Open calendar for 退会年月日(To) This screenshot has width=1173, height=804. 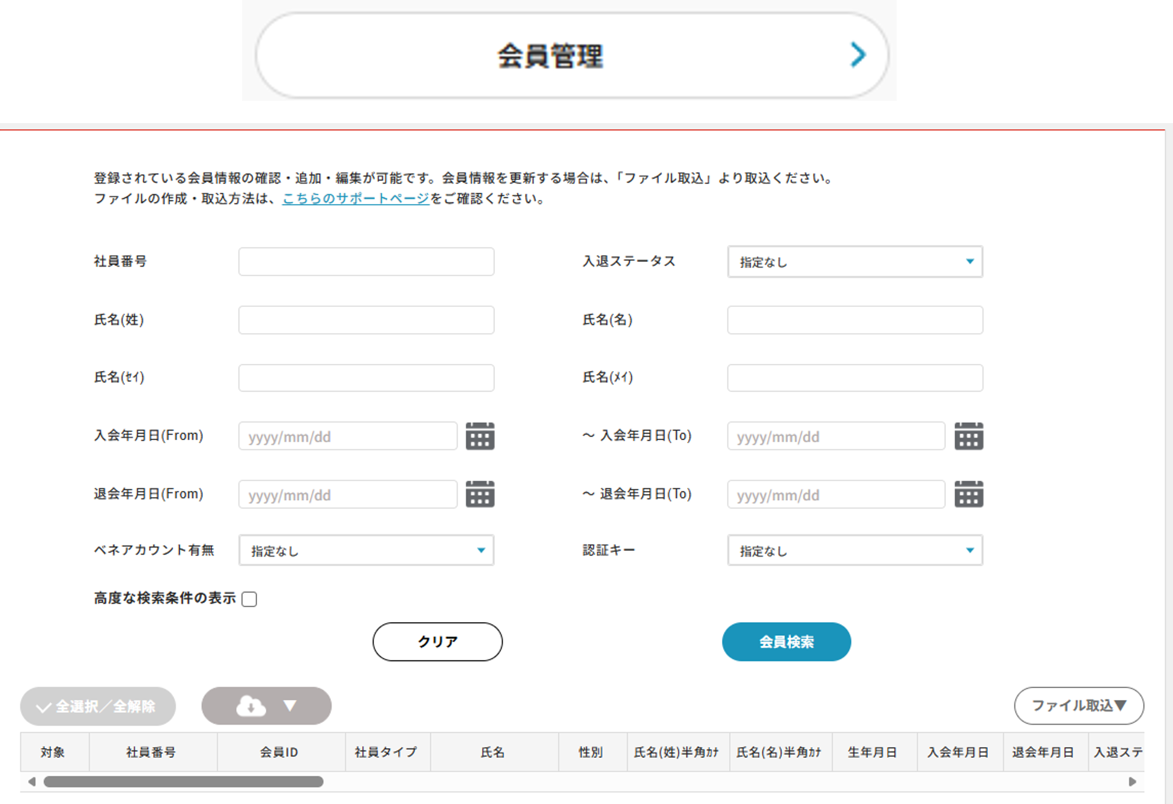[968, 494]
